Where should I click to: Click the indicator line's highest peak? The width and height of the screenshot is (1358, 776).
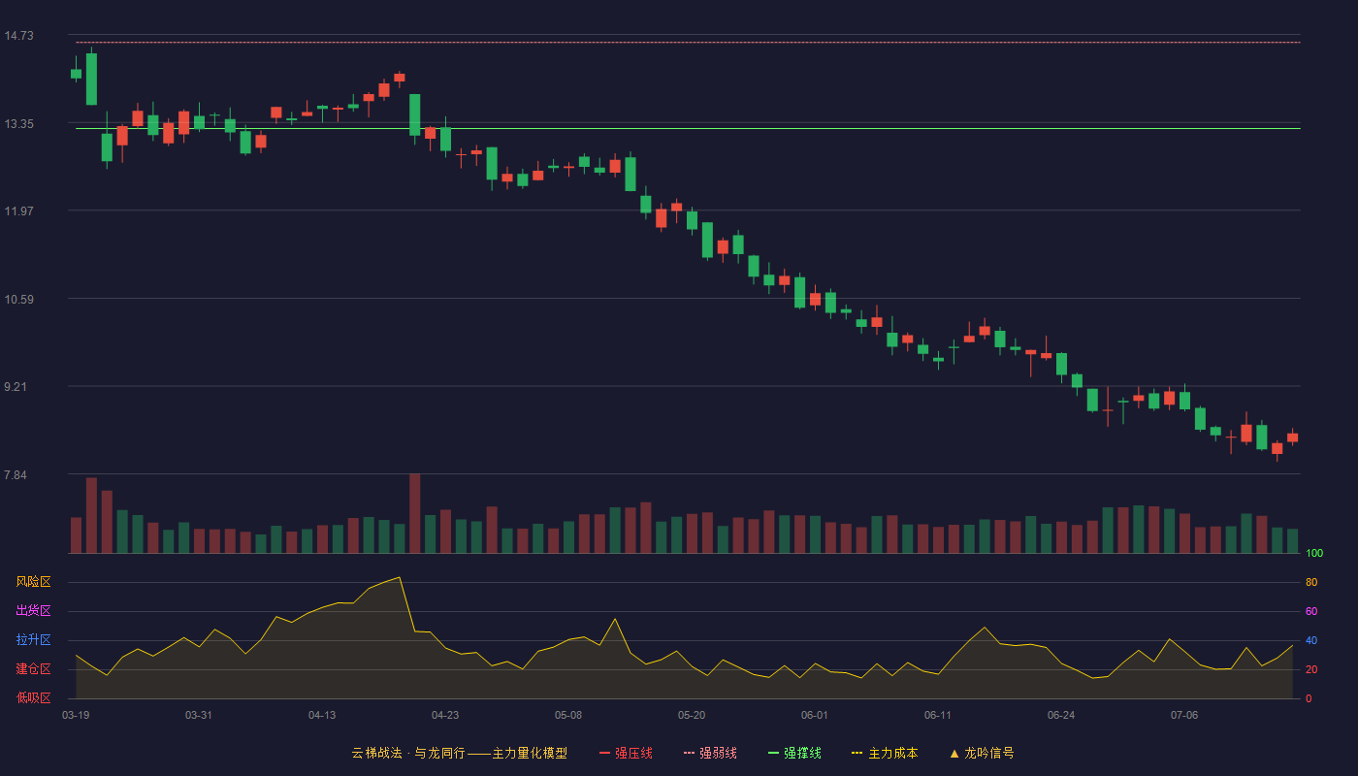(399, 577)
